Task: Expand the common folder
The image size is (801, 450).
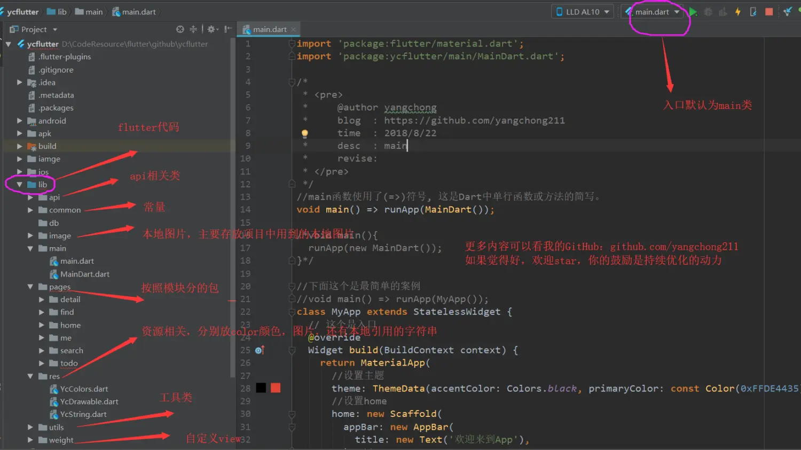Action: [30, 210]
